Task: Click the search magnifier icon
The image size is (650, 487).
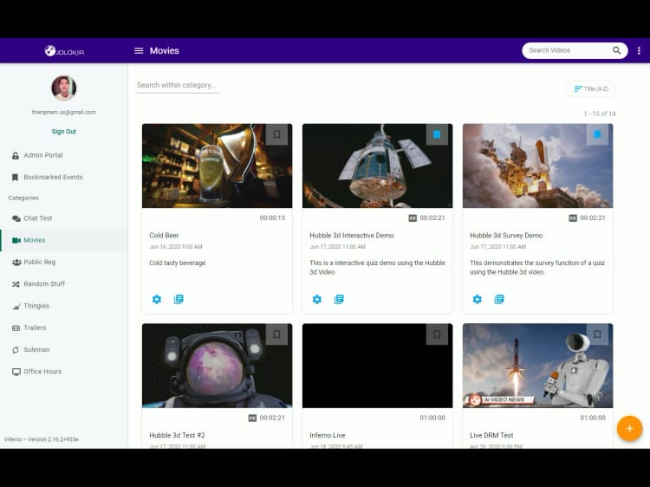Action: tap(617, 51)
